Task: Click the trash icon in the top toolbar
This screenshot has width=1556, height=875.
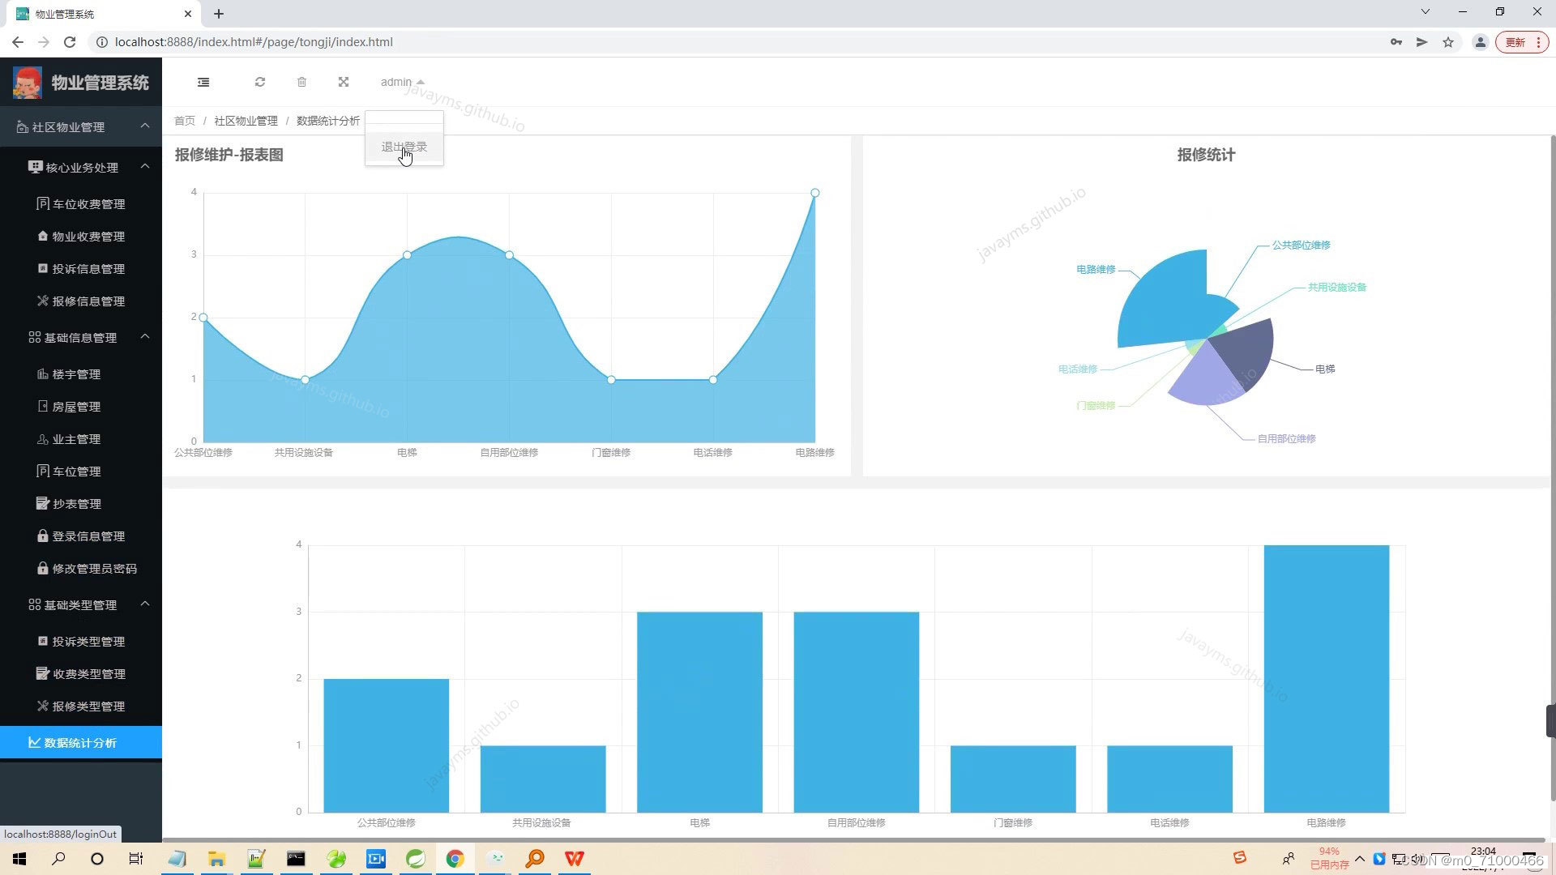Action: point(301,82)
